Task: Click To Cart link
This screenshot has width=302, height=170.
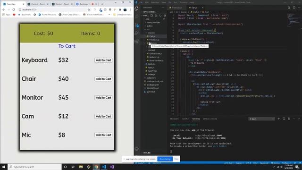Action: (67, 46)
